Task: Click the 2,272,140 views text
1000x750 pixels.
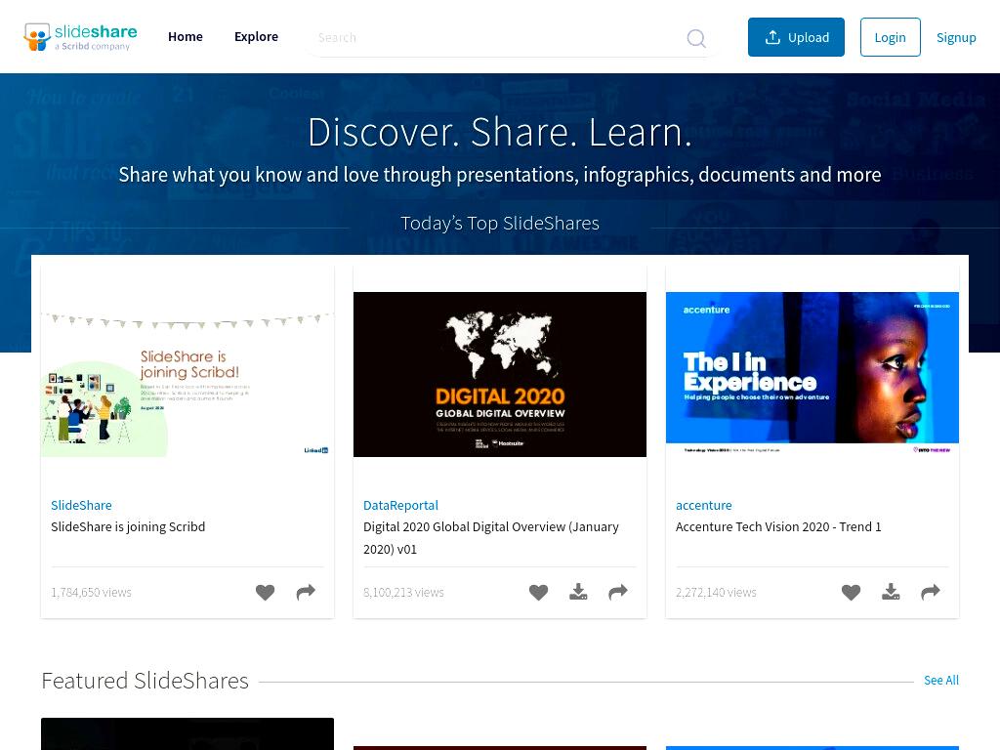Action: click(716, 593)
